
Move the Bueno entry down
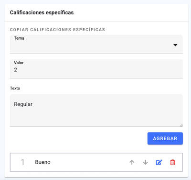point(145,162)
